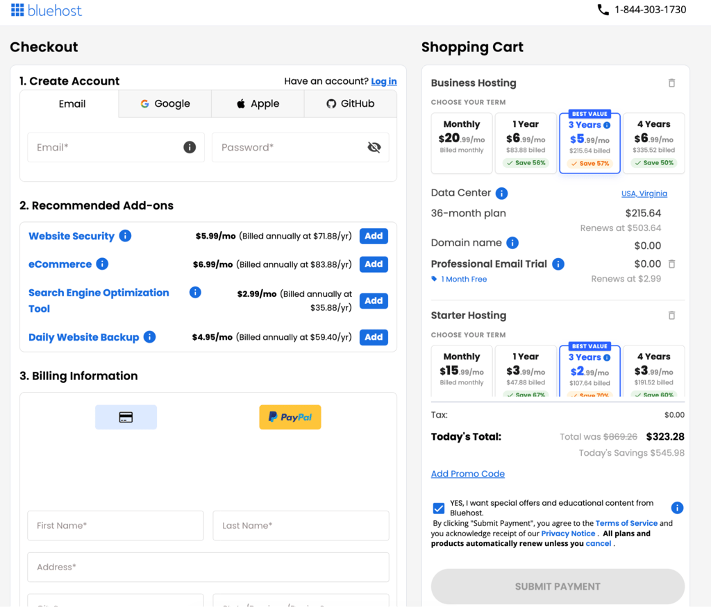
Task: Select Starter Hosting Monthly term
Action: 462,371
